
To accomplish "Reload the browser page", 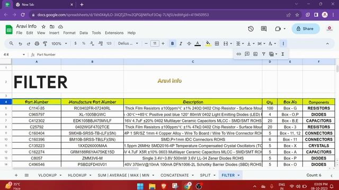I will [x=23, y=15].
